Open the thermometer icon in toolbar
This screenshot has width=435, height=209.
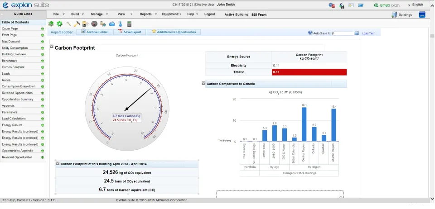120,24
